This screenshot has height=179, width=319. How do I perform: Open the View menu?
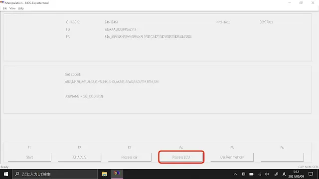point(12,8)
